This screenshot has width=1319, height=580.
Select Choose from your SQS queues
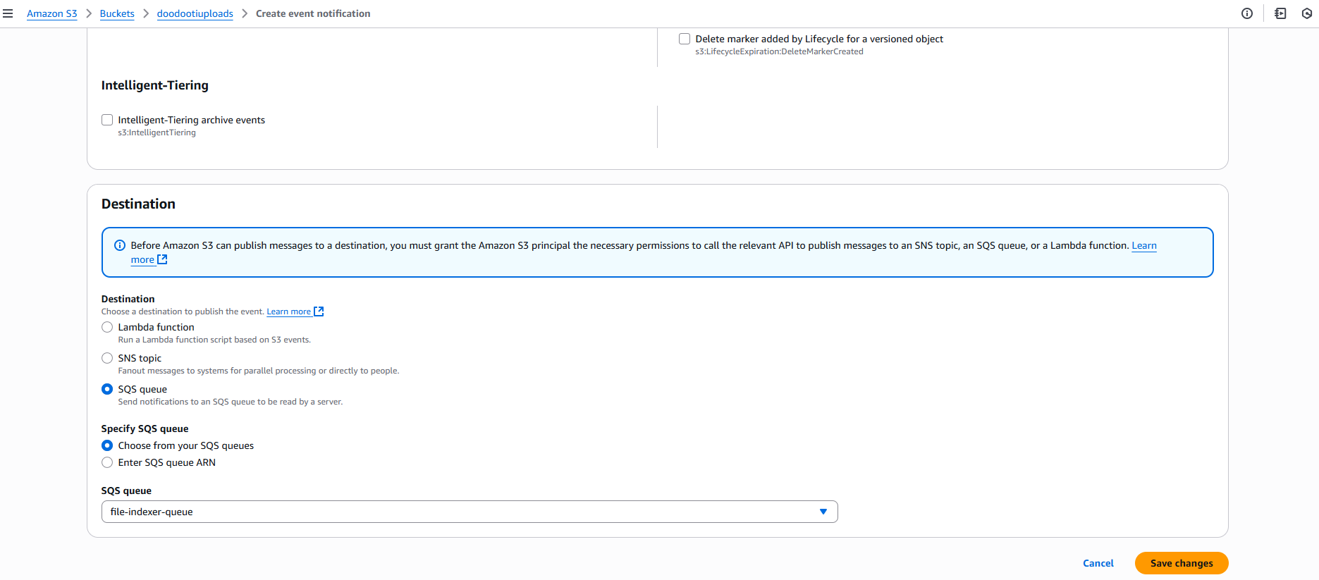pos(107,445)
